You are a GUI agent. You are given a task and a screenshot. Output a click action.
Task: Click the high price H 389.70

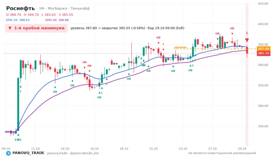pos(31,14)
